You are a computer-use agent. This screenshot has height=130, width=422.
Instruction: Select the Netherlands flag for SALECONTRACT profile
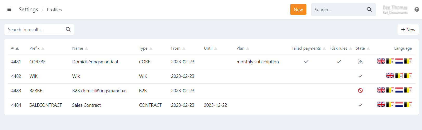pos(399,104)
